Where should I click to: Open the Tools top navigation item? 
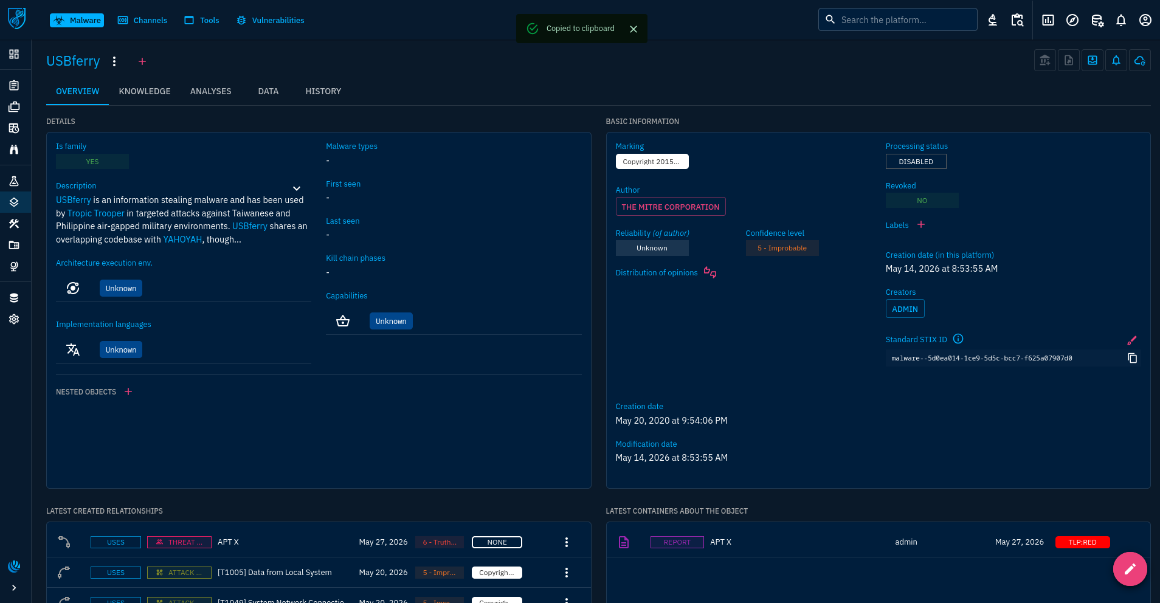click(x=202, y=20)
